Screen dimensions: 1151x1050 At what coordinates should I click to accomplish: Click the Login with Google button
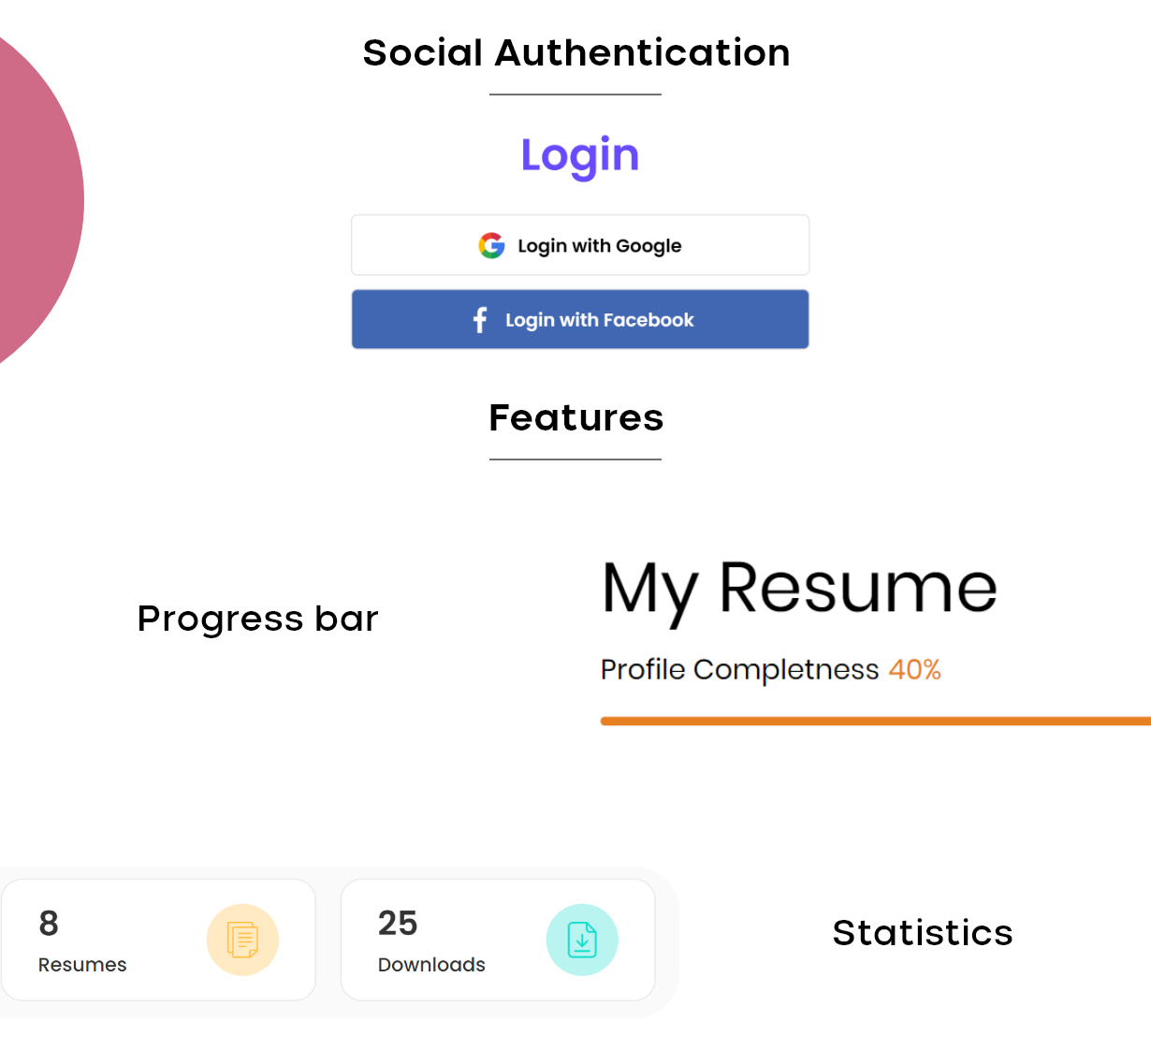[580, 245]
